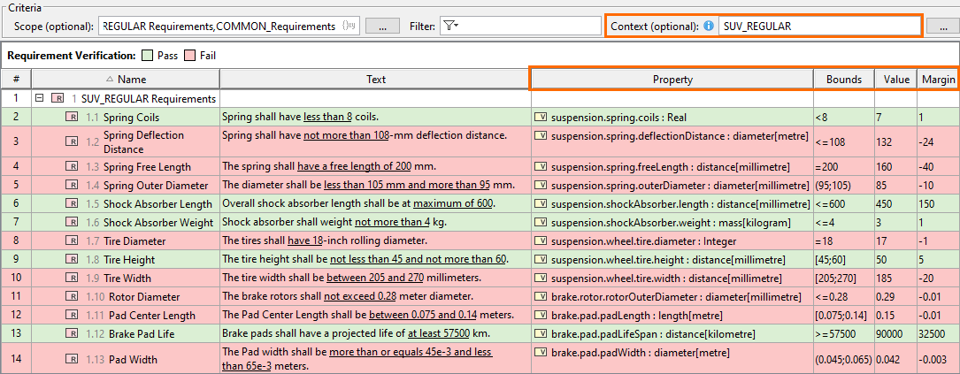Click property icon for suspension.spring.coils
Screen dimensions: 960x374
pyautogui.click(x=541, y=117)
